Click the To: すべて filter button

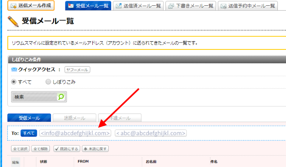pyautogui.click(x=29, y=133)
